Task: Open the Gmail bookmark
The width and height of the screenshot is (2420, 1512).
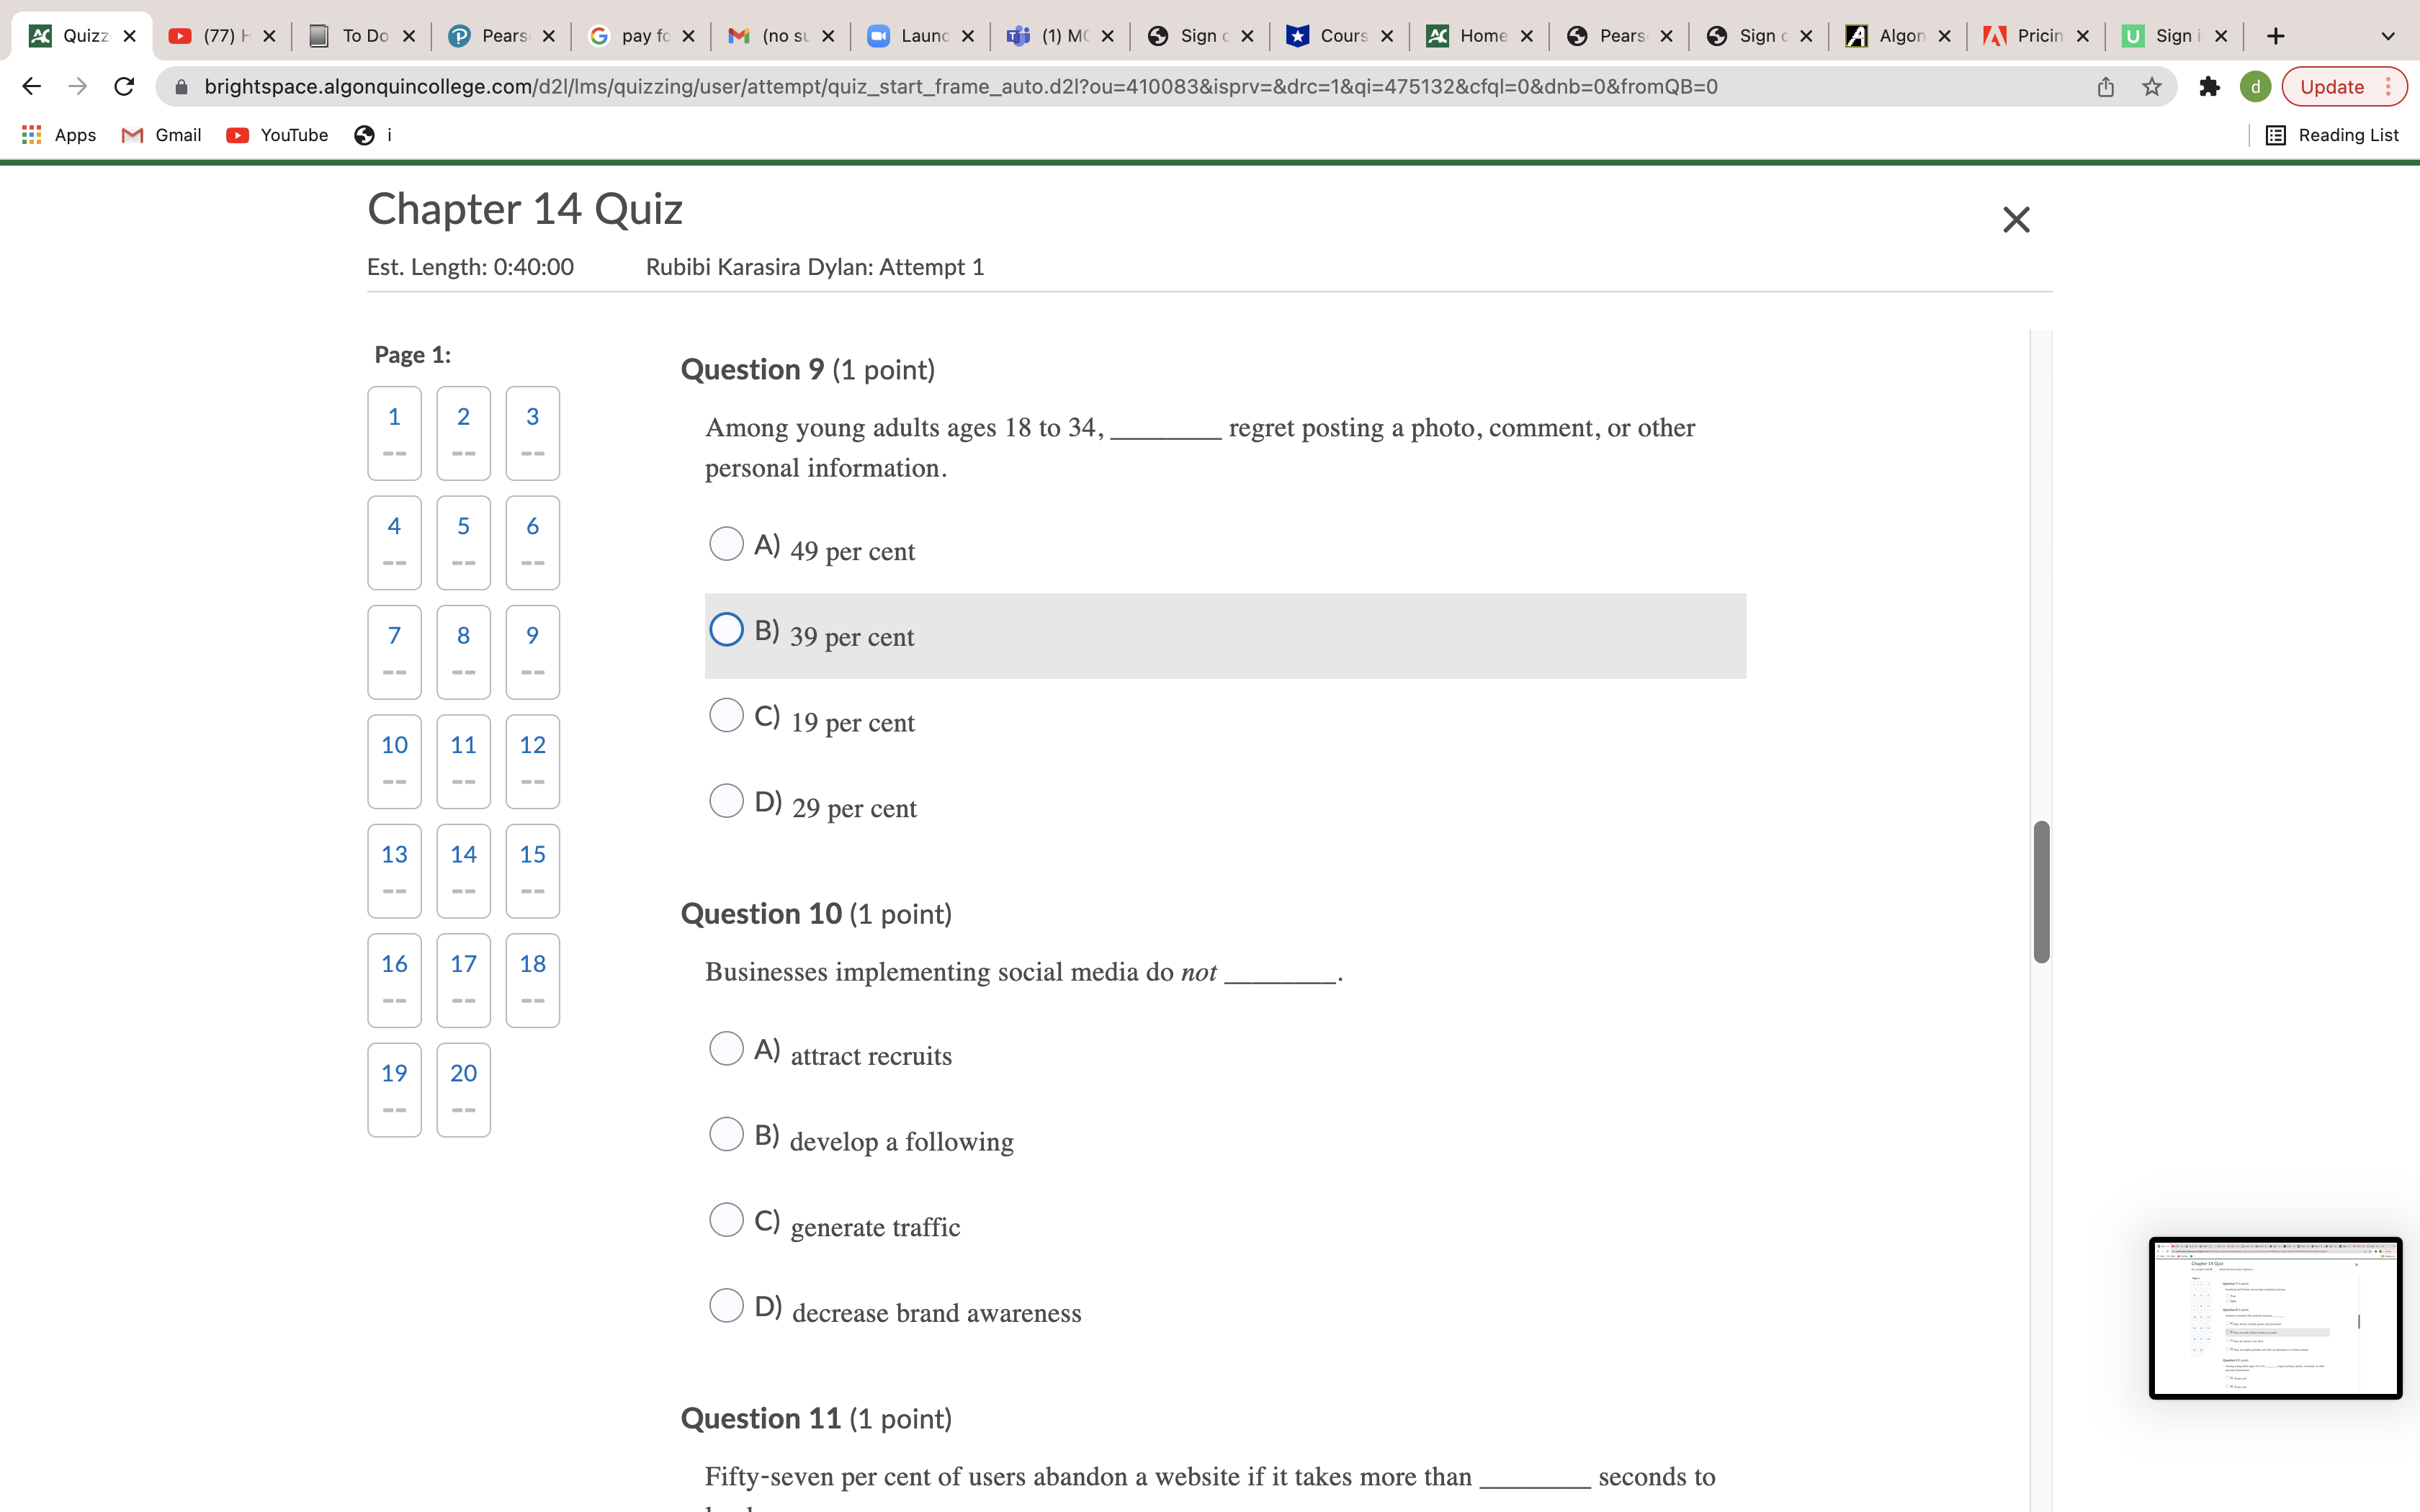Action: coord(161,135)
